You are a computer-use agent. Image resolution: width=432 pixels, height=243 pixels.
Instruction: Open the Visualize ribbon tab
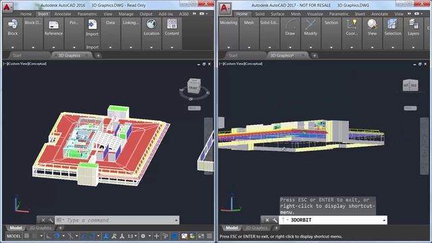coord(315,13)
